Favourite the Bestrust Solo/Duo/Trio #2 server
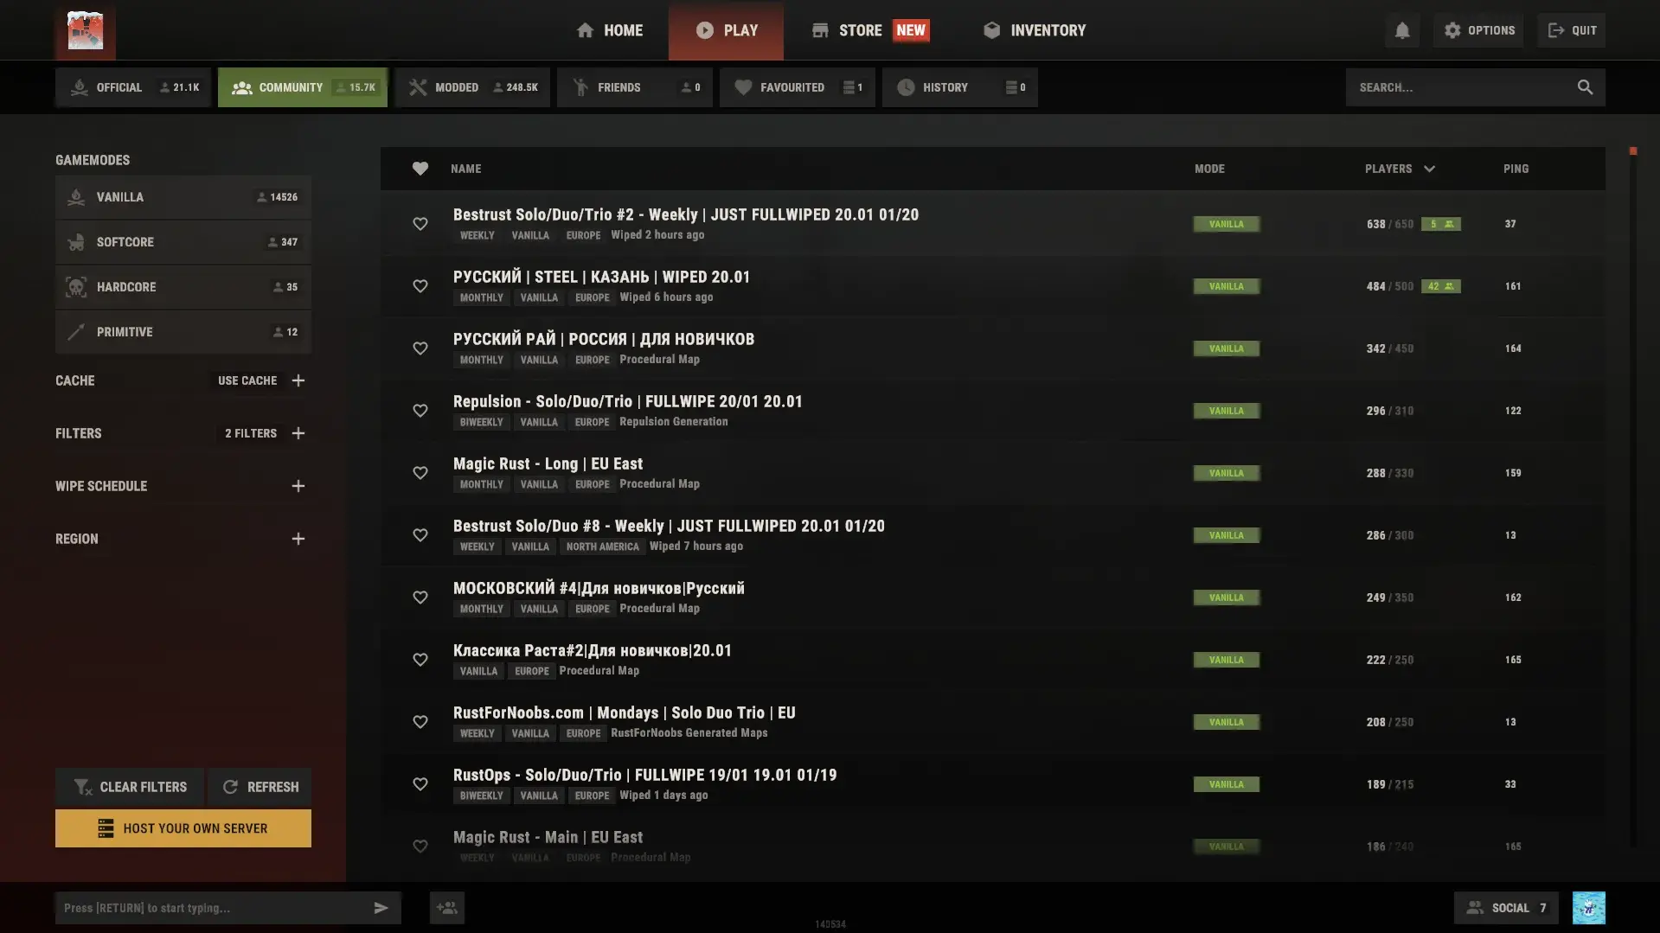 (x=420, y=224)
